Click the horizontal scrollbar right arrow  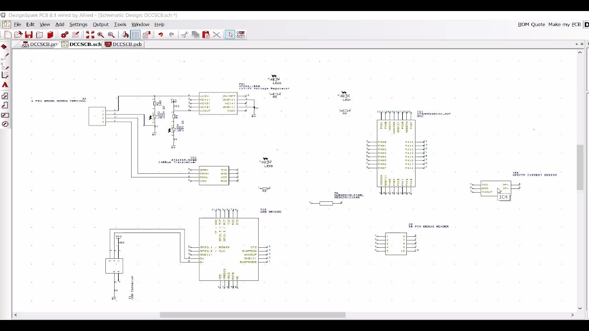tap(572, 315)
